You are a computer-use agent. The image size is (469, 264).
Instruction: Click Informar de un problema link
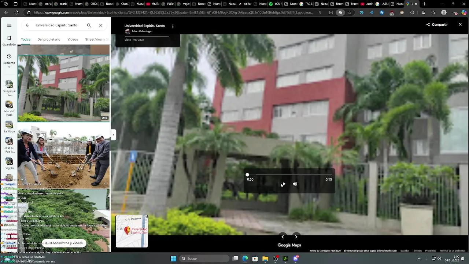pos(452,251)
